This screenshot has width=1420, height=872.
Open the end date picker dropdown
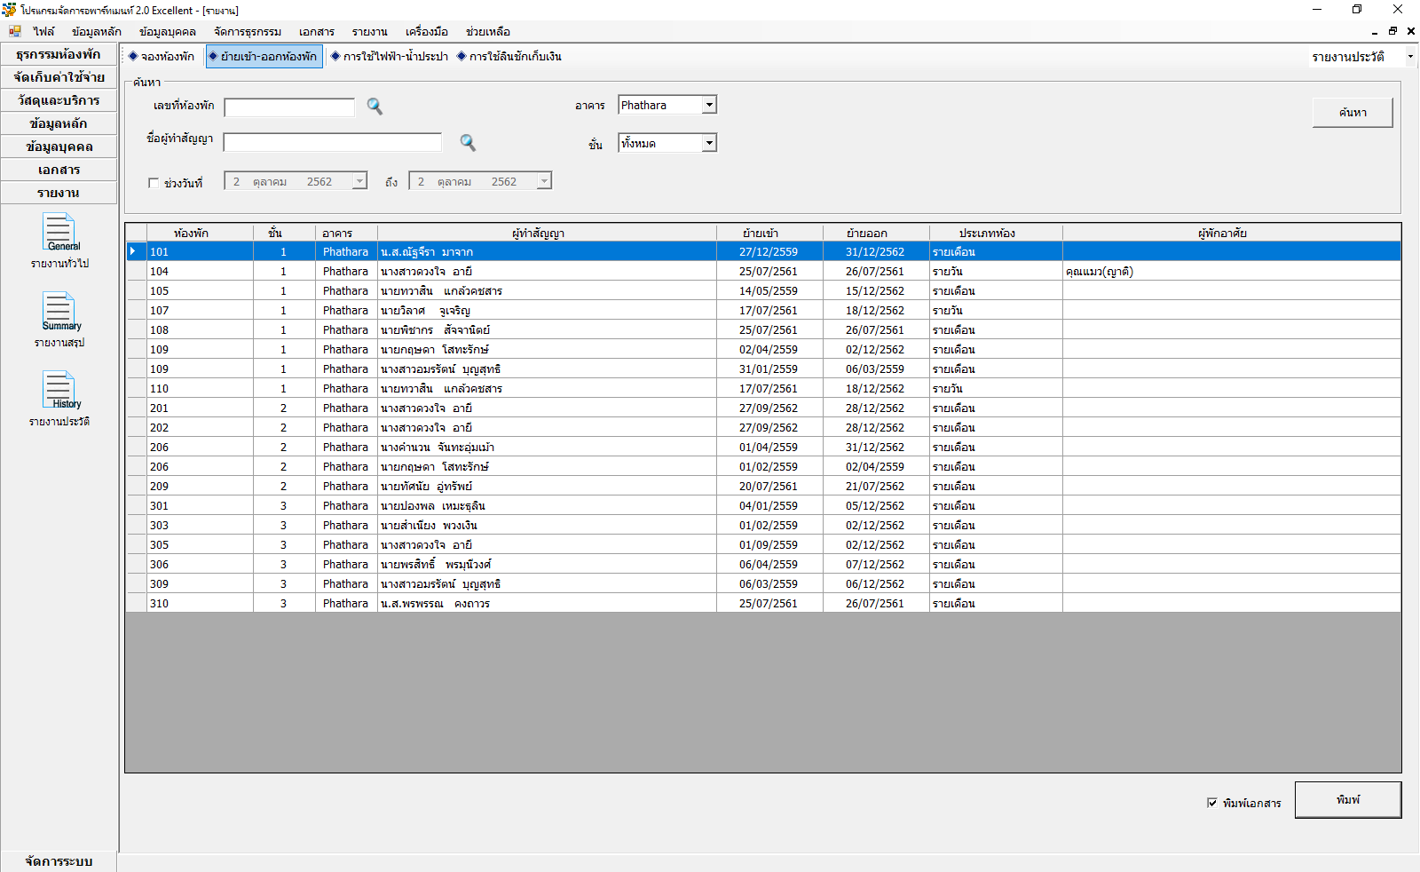pyautogui.click(x=544, y=181)
